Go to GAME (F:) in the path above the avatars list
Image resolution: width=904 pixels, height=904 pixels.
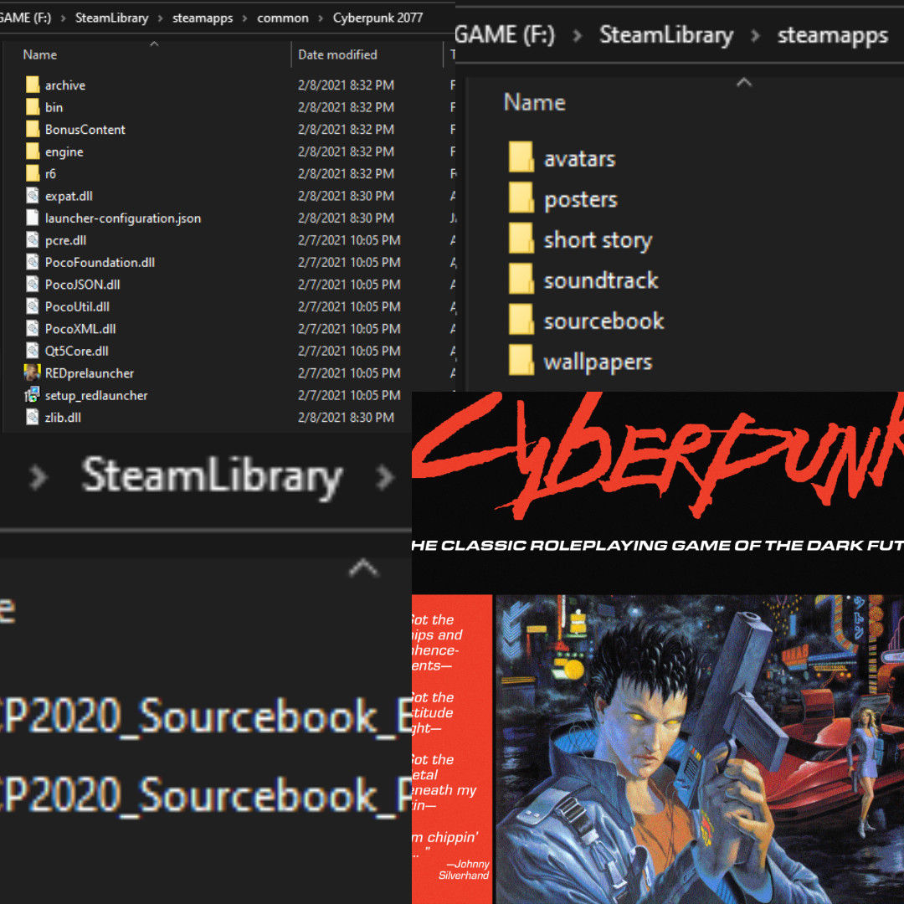505,34
